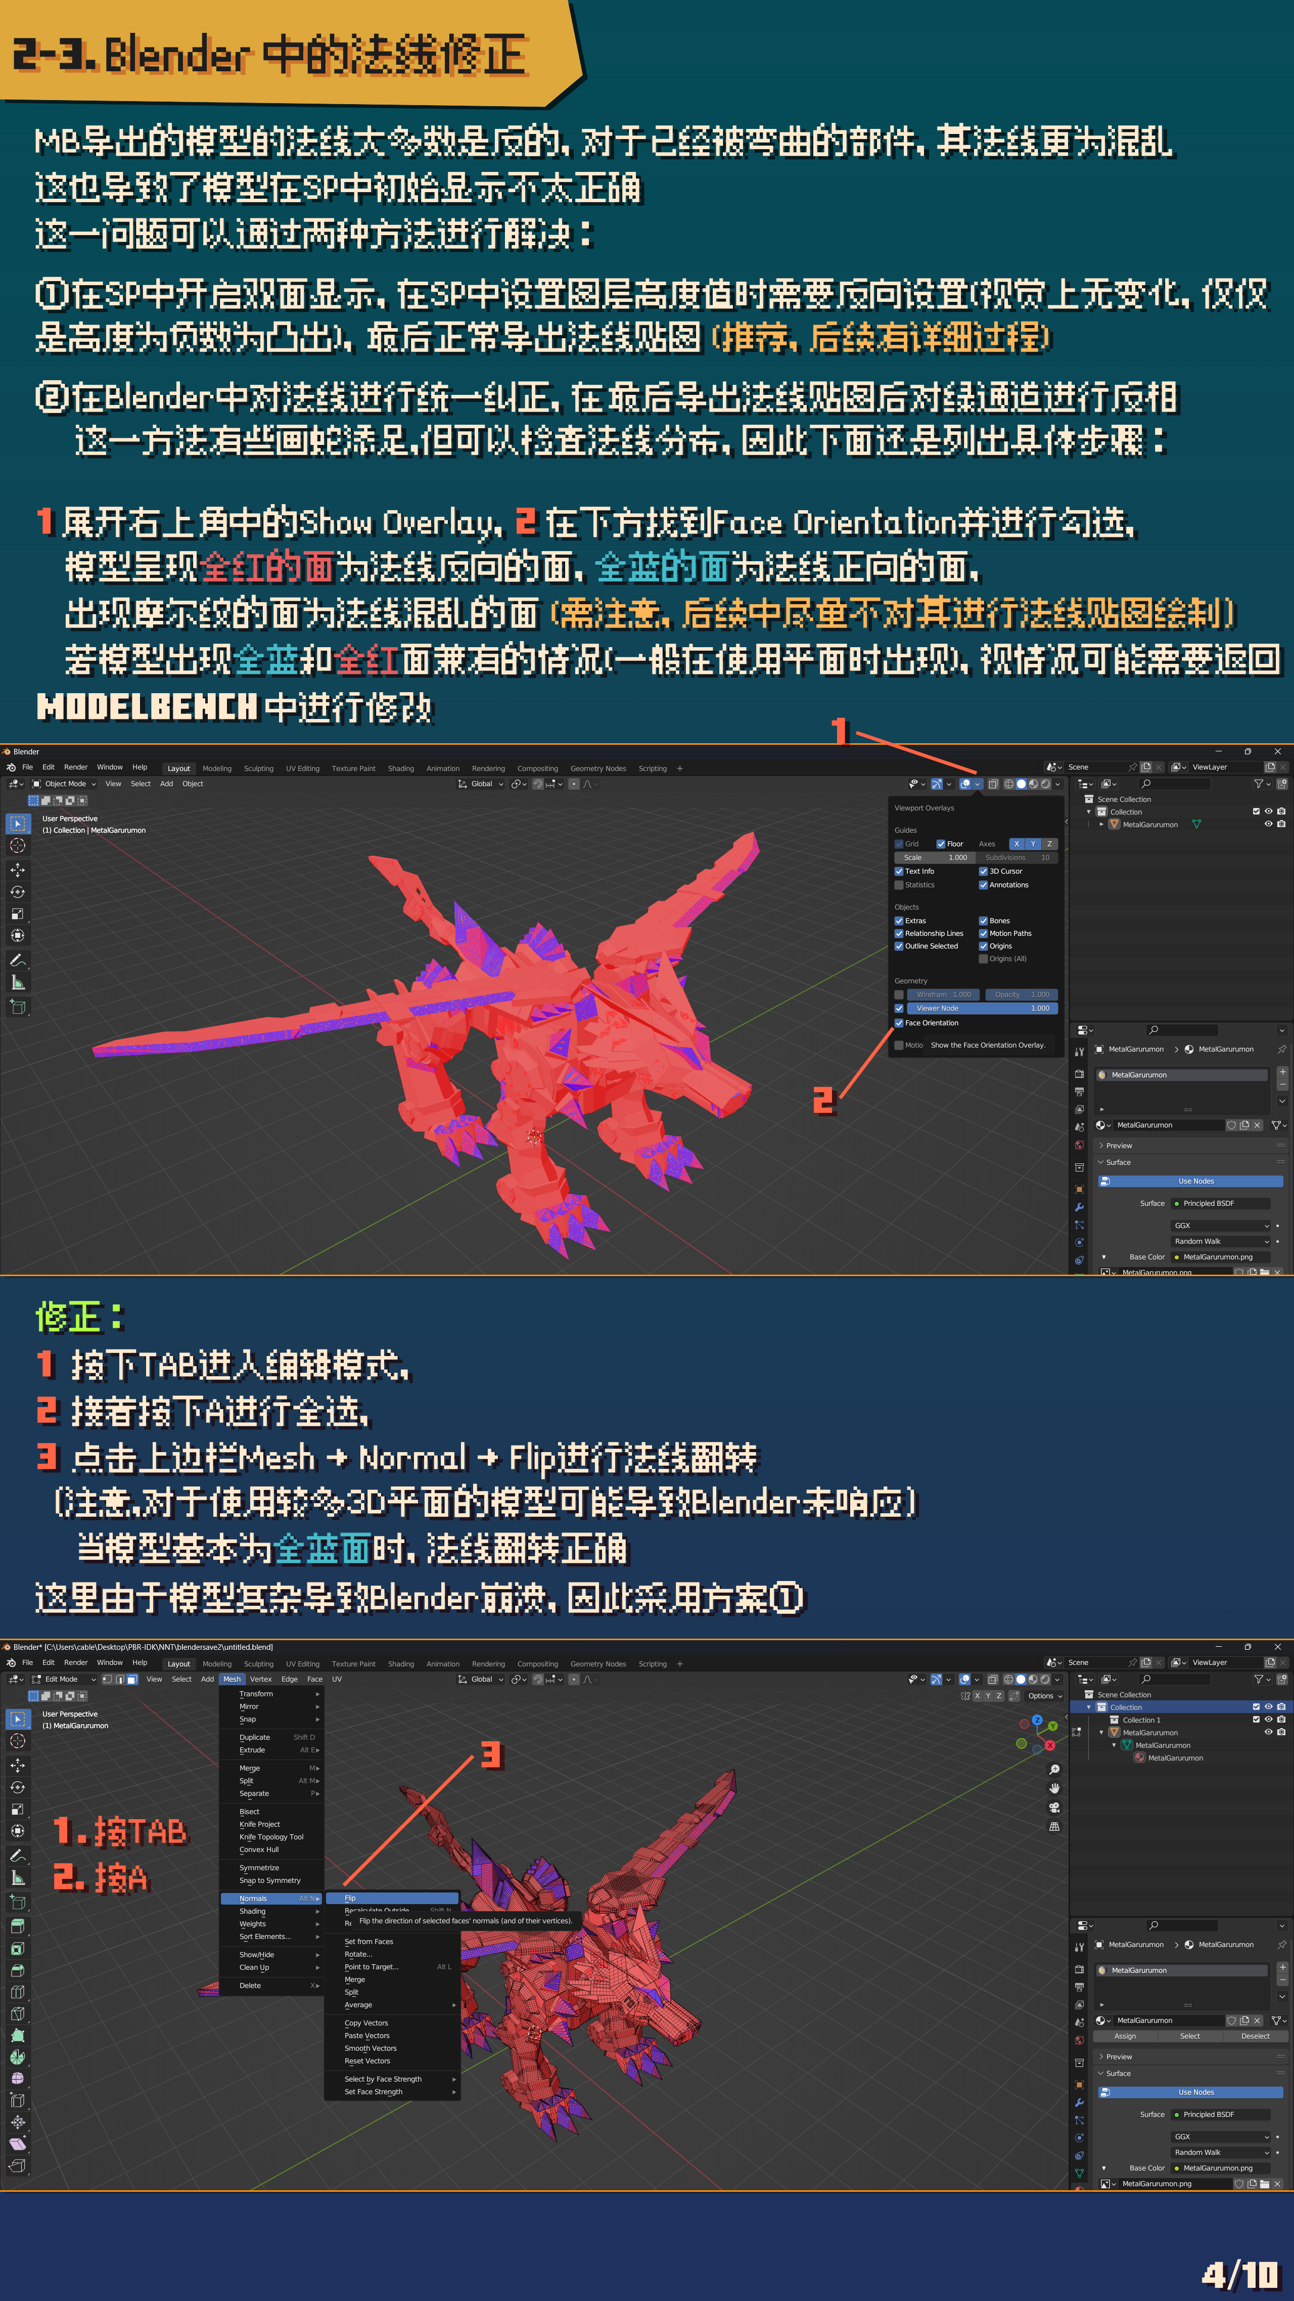Select the Scale tool in upper Blender window
Viewport: 1294px width, 2301px height.
point(18,914)
